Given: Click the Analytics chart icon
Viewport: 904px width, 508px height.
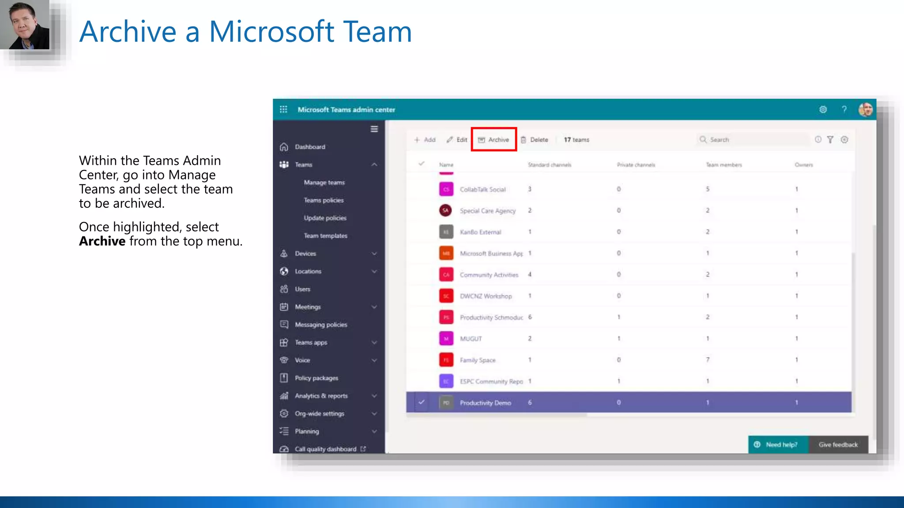Looking at the screenshot, I should pos(284,396).
